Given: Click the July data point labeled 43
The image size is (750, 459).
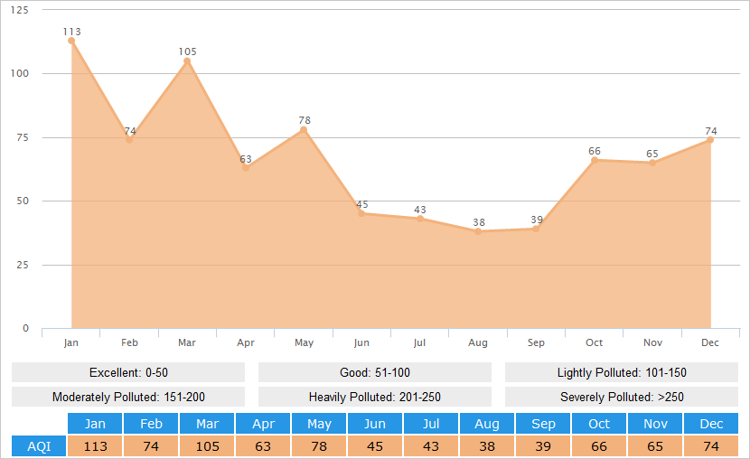Looking at the screenshot, I should tap(420, 219).
